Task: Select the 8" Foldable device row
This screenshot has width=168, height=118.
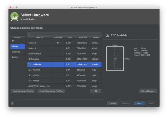Action: pyautogui.click(x=64, y=59)
